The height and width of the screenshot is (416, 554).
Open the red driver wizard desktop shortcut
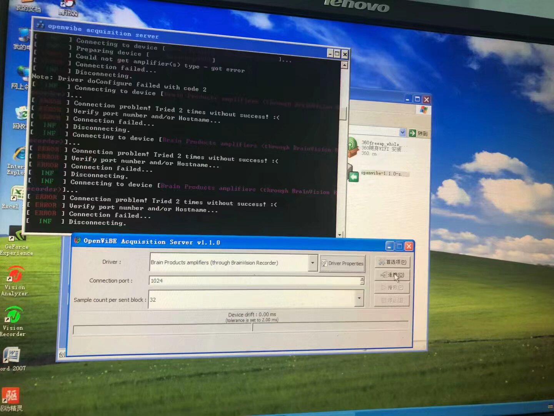[x=11, y=399]
